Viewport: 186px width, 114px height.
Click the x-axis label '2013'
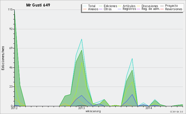(x=82, y=108)
